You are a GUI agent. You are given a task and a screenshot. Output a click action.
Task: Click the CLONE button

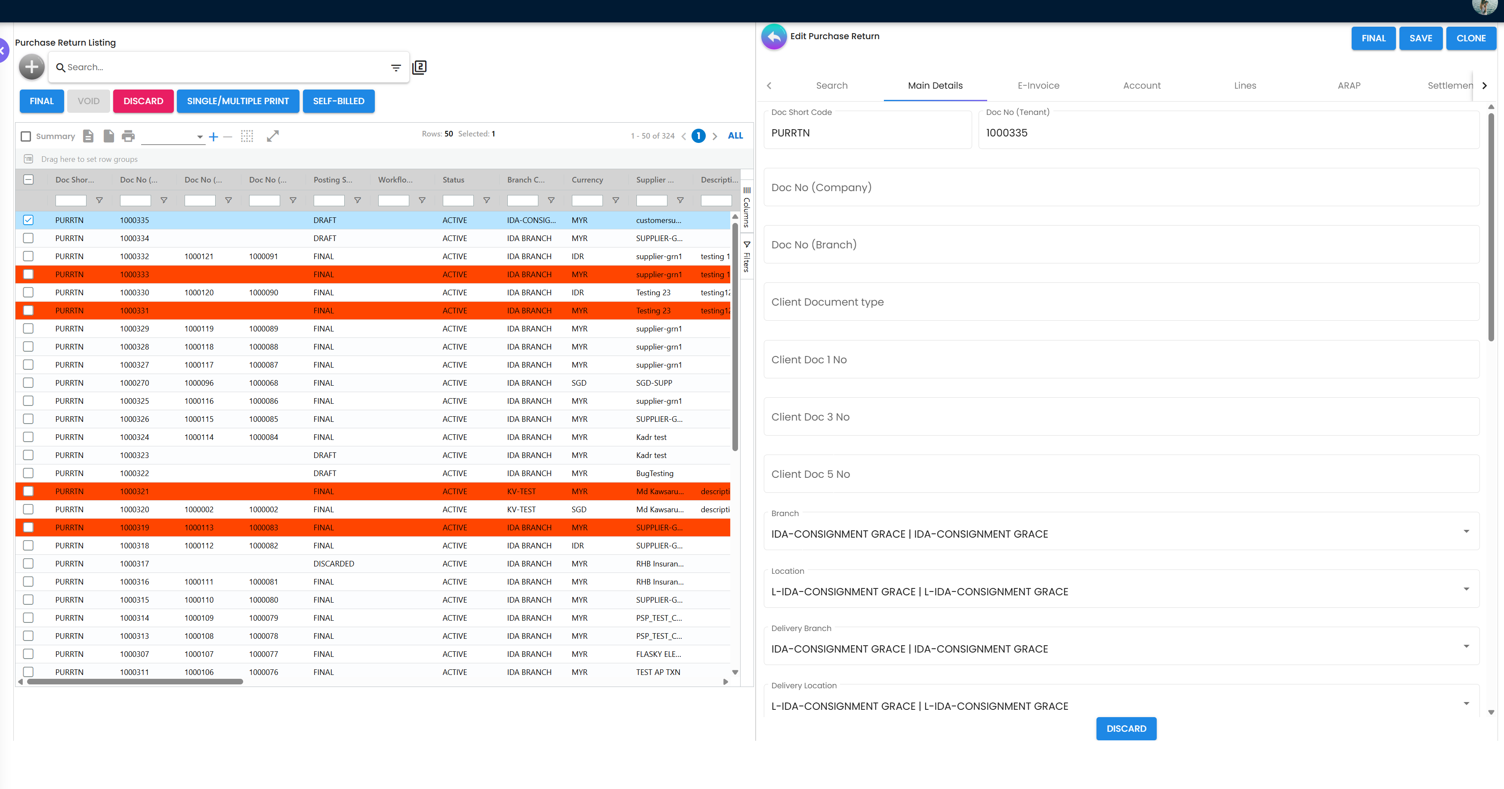[1471, 38]
